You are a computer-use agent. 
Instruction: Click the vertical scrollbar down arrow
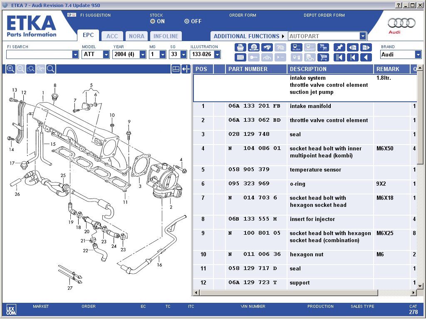[x=420, y=286]
